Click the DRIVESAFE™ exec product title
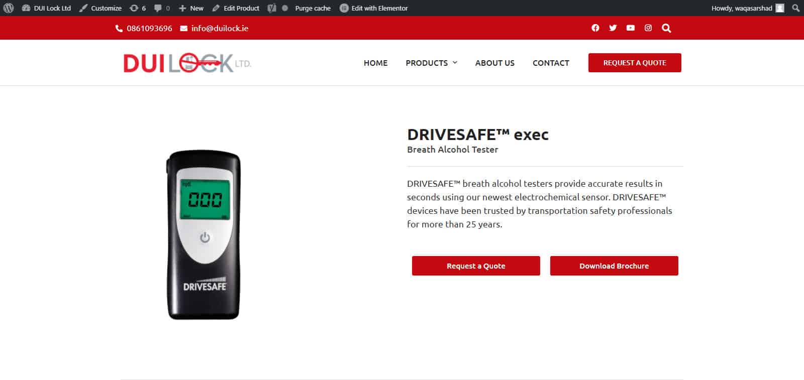This screenshot has height=380, width=804. pos(477,135)
